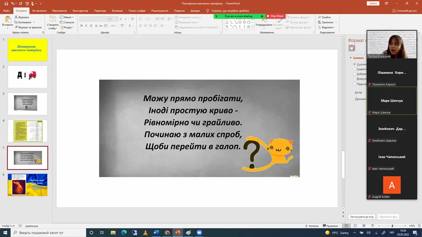Open Notes (Нотатки) in the status bar

312,226
